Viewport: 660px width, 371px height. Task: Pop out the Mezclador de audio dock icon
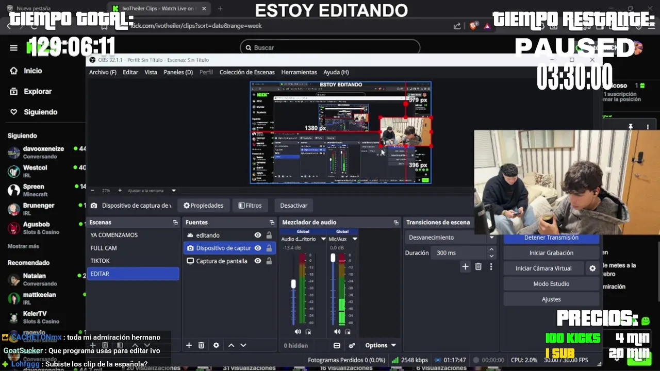(396, 222)
